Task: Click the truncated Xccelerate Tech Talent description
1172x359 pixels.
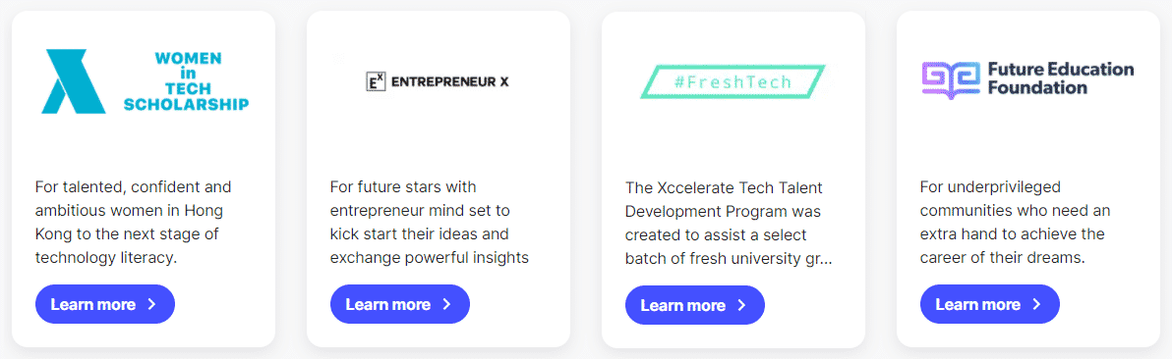Action: click(x=729, y=223)
